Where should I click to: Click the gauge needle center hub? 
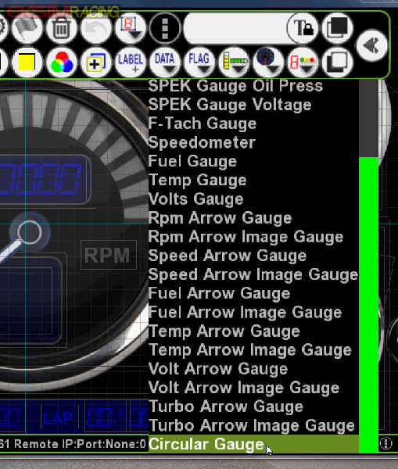coord(30,232)
